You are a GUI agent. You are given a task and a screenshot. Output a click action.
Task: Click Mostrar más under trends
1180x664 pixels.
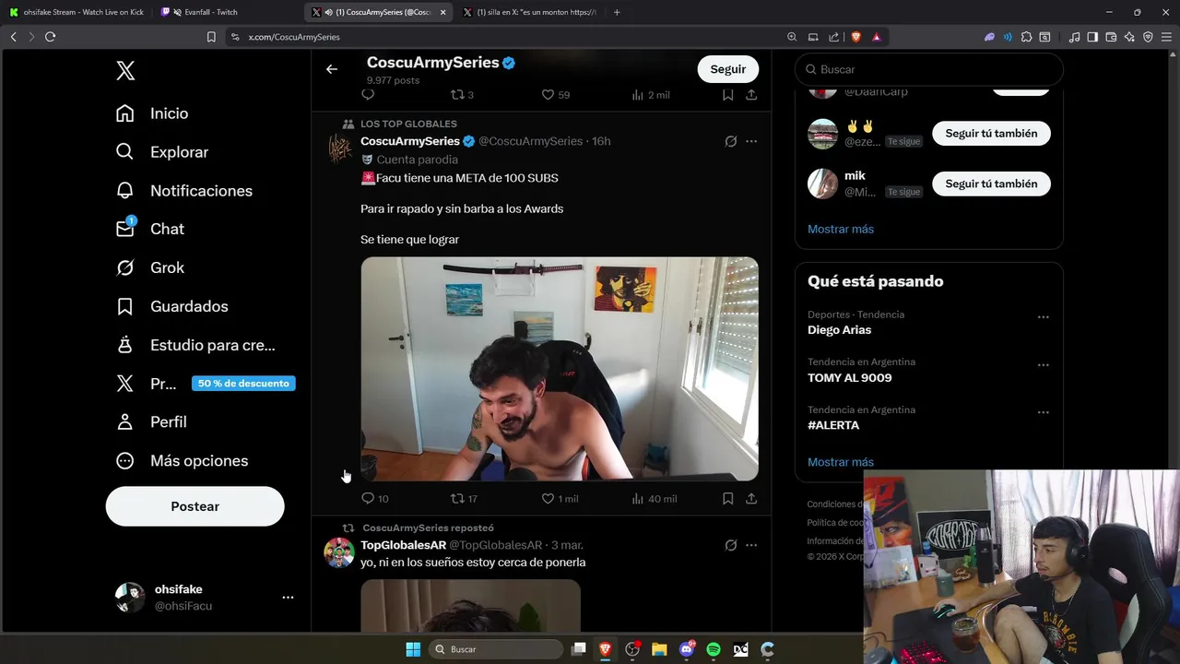(841, 462)
